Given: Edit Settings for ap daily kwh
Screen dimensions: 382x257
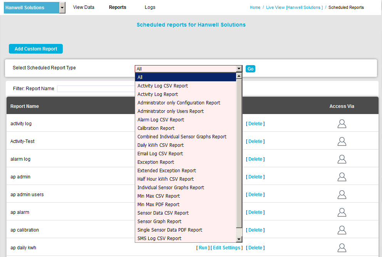Looking at the screenshot, I should click(x=226, y=248).
